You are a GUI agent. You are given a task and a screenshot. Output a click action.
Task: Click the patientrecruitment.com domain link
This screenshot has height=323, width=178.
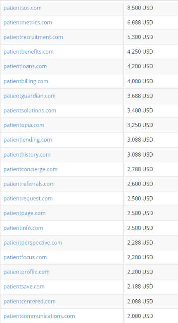33,37
